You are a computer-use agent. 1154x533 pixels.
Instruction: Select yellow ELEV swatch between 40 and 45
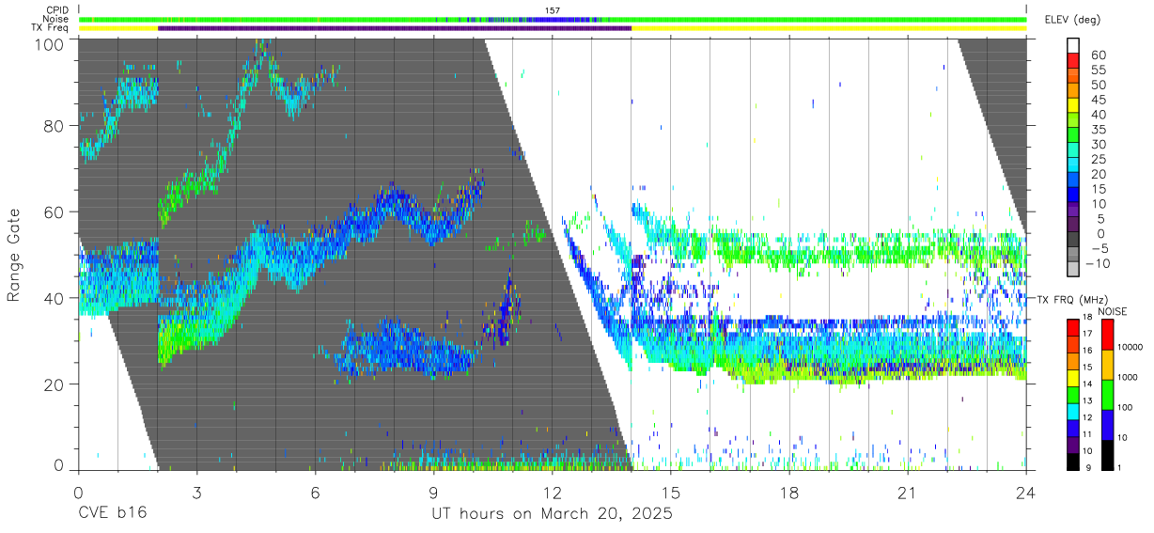(x=1073, y=106)
